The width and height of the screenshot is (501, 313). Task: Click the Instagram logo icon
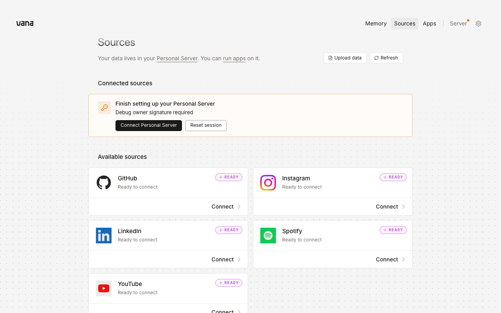pyautogui.click(x=268, y=183)
